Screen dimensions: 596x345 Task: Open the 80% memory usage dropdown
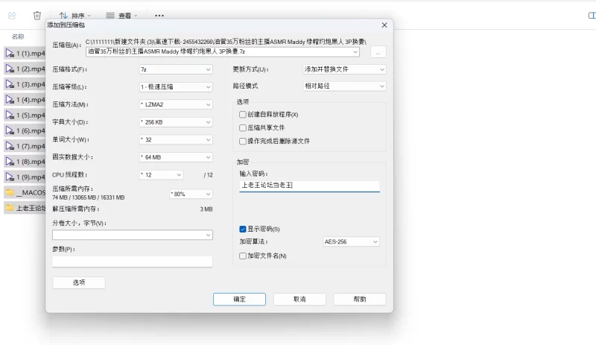click(x=191, y=194)
